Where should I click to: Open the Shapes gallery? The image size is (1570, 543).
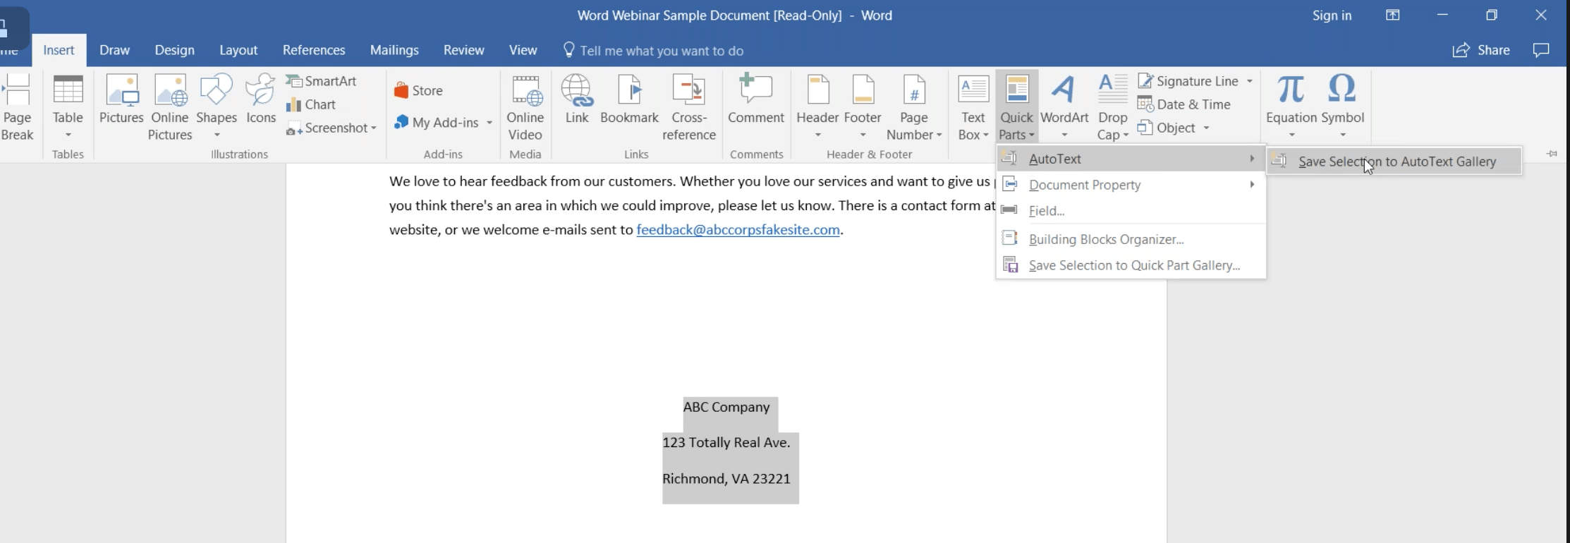click(x=217, y=107)
